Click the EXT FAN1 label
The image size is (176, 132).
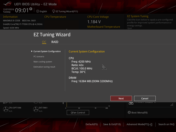click(x=43, y=108)
